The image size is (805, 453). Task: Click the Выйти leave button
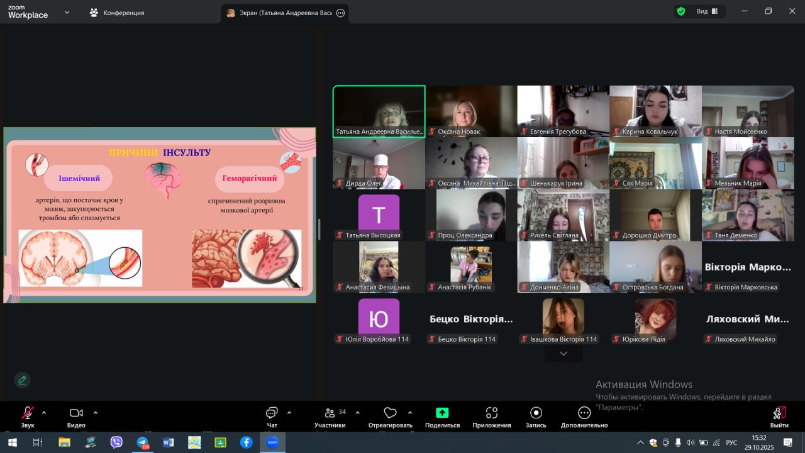coord(779,415)
